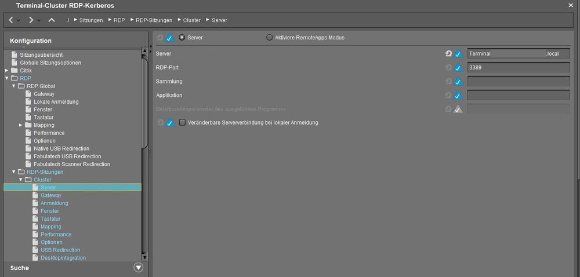
Task: Click the blue activation triangle for RDP-Port
Action: 458,68
